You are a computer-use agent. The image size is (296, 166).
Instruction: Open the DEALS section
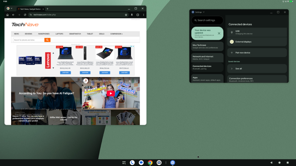pos(101,34)
